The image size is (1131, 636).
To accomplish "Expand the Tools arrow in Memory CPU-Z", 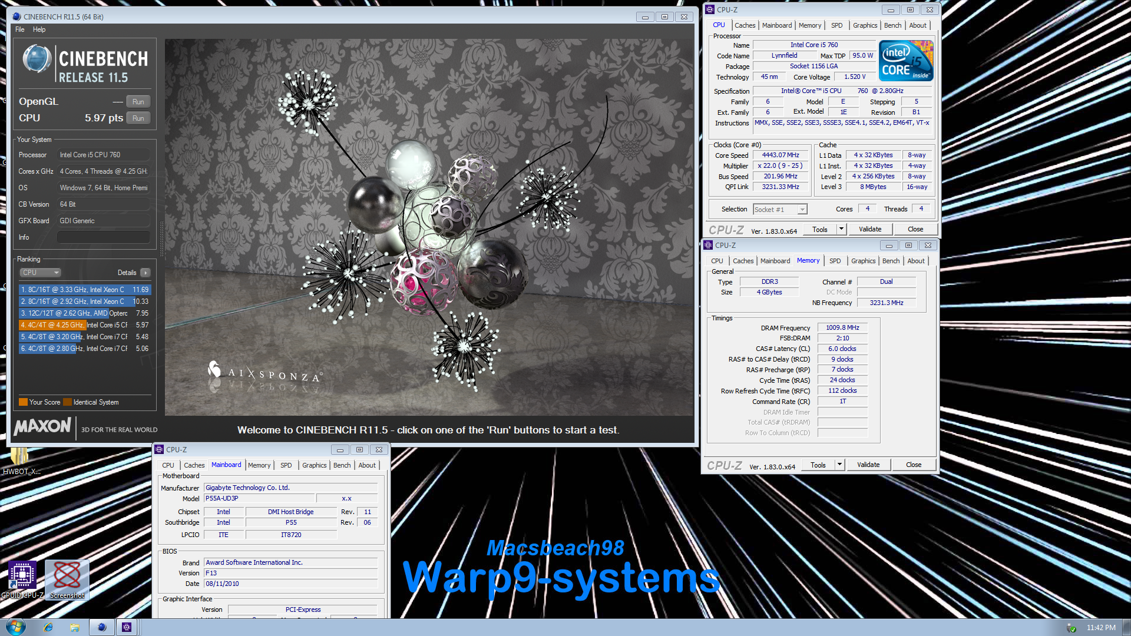I will (839, 465).
